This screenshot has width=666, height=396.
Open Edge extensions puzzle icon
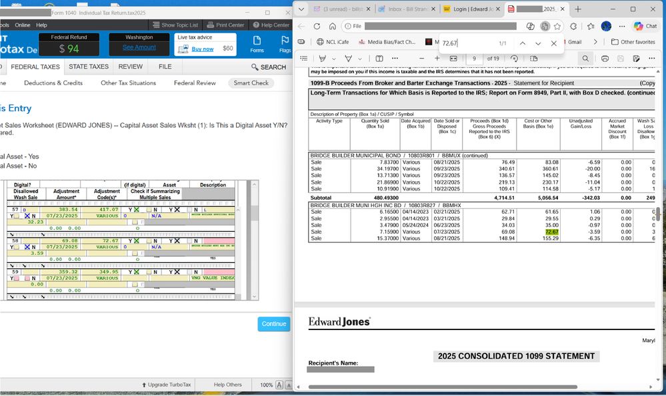pos(573,26)
